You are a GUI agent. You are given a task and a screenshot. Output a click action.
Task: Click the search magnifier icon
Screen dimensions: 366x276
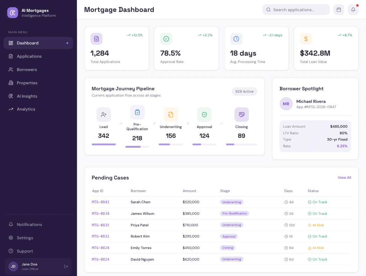click(x=268, y=9)
